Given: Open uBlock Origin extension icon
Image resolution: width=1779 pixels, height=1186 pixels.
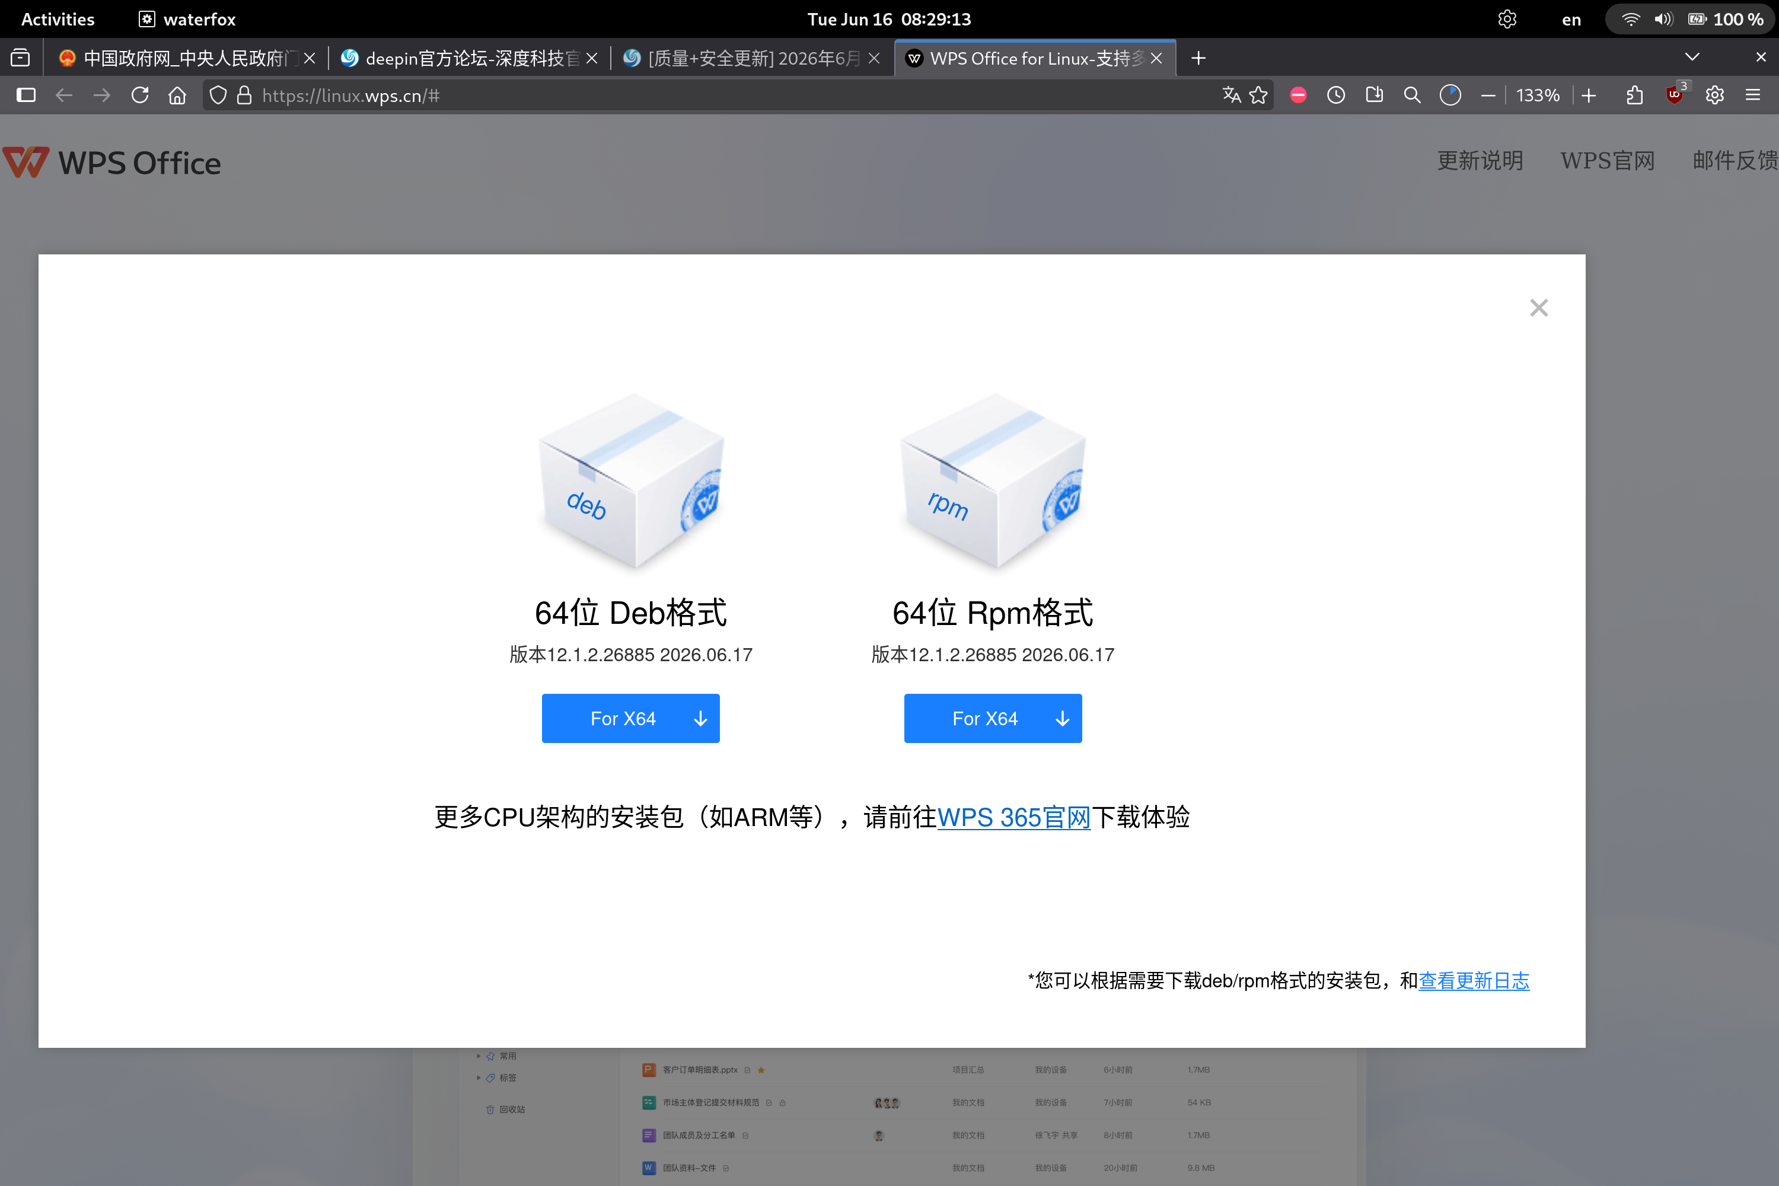Looking at the screenshot, I should click(x=1675, y=94).
